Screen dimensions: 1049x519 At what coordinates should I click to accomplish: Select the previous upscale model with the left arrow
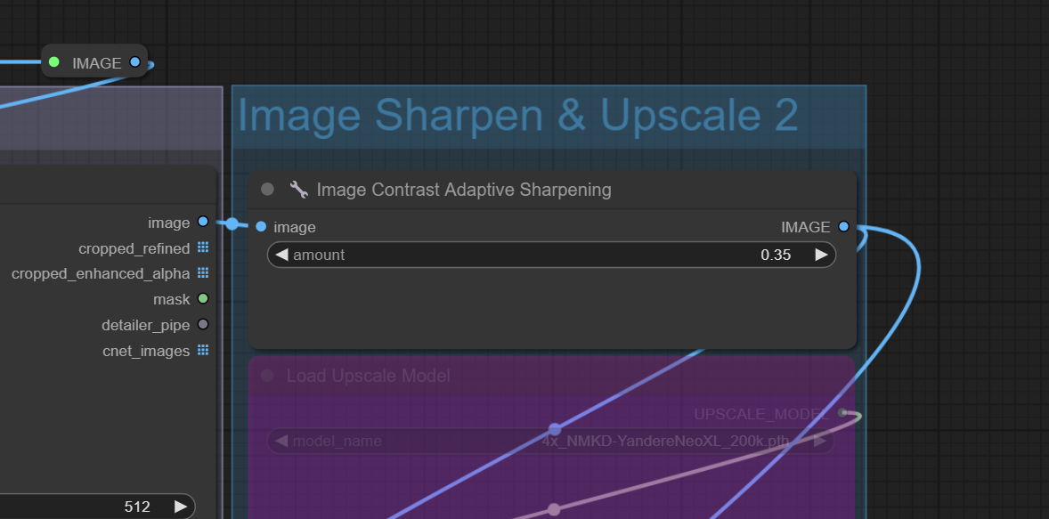point(281,441)
